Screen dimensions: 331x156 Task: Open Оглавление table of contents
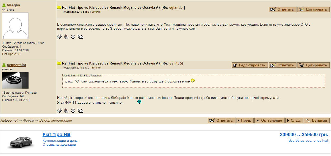pos(269,120)
